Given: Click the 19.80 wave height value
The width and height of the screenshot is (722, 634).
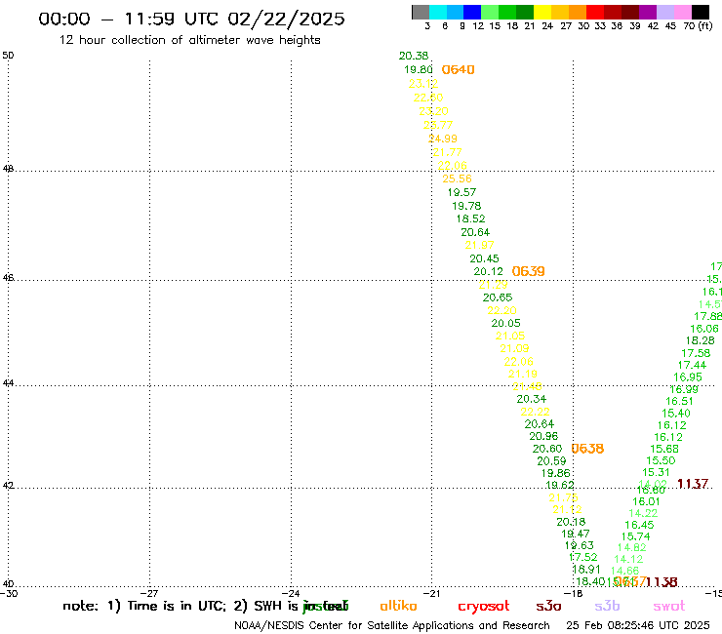Looking at the screenshot, I should click(419, 69).
